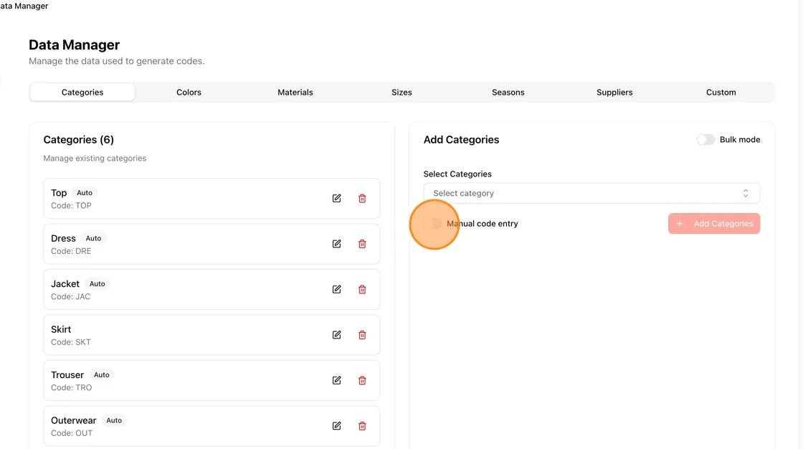Click the 'Code: TOP' text
Image resolution: width=803 pixels, height=449 pixels.
(71, 206)
